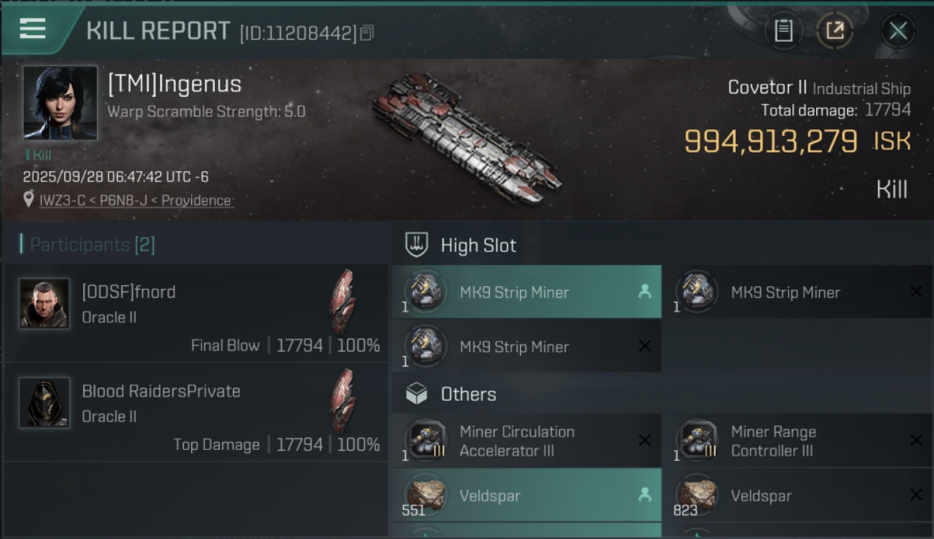Click the Others section header
The height and width of the screenshot is (539, 934).
pyautogui.click(x=468, y=395)
